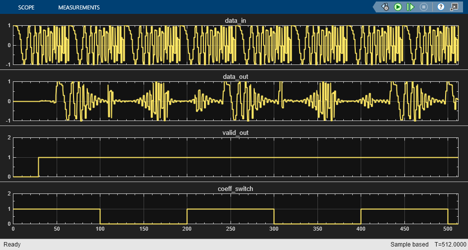Run the simulation with the green play button
The height and width of the screenshot is (250, 468).
coord(398,7)
